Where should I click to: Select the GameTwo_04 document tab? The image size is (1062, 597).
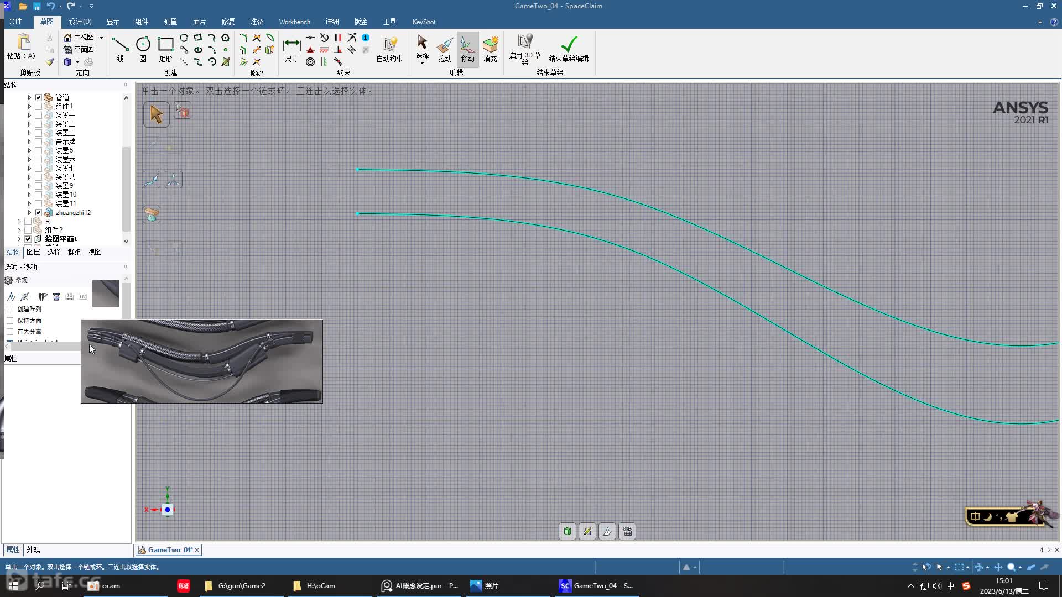[169, 549]
